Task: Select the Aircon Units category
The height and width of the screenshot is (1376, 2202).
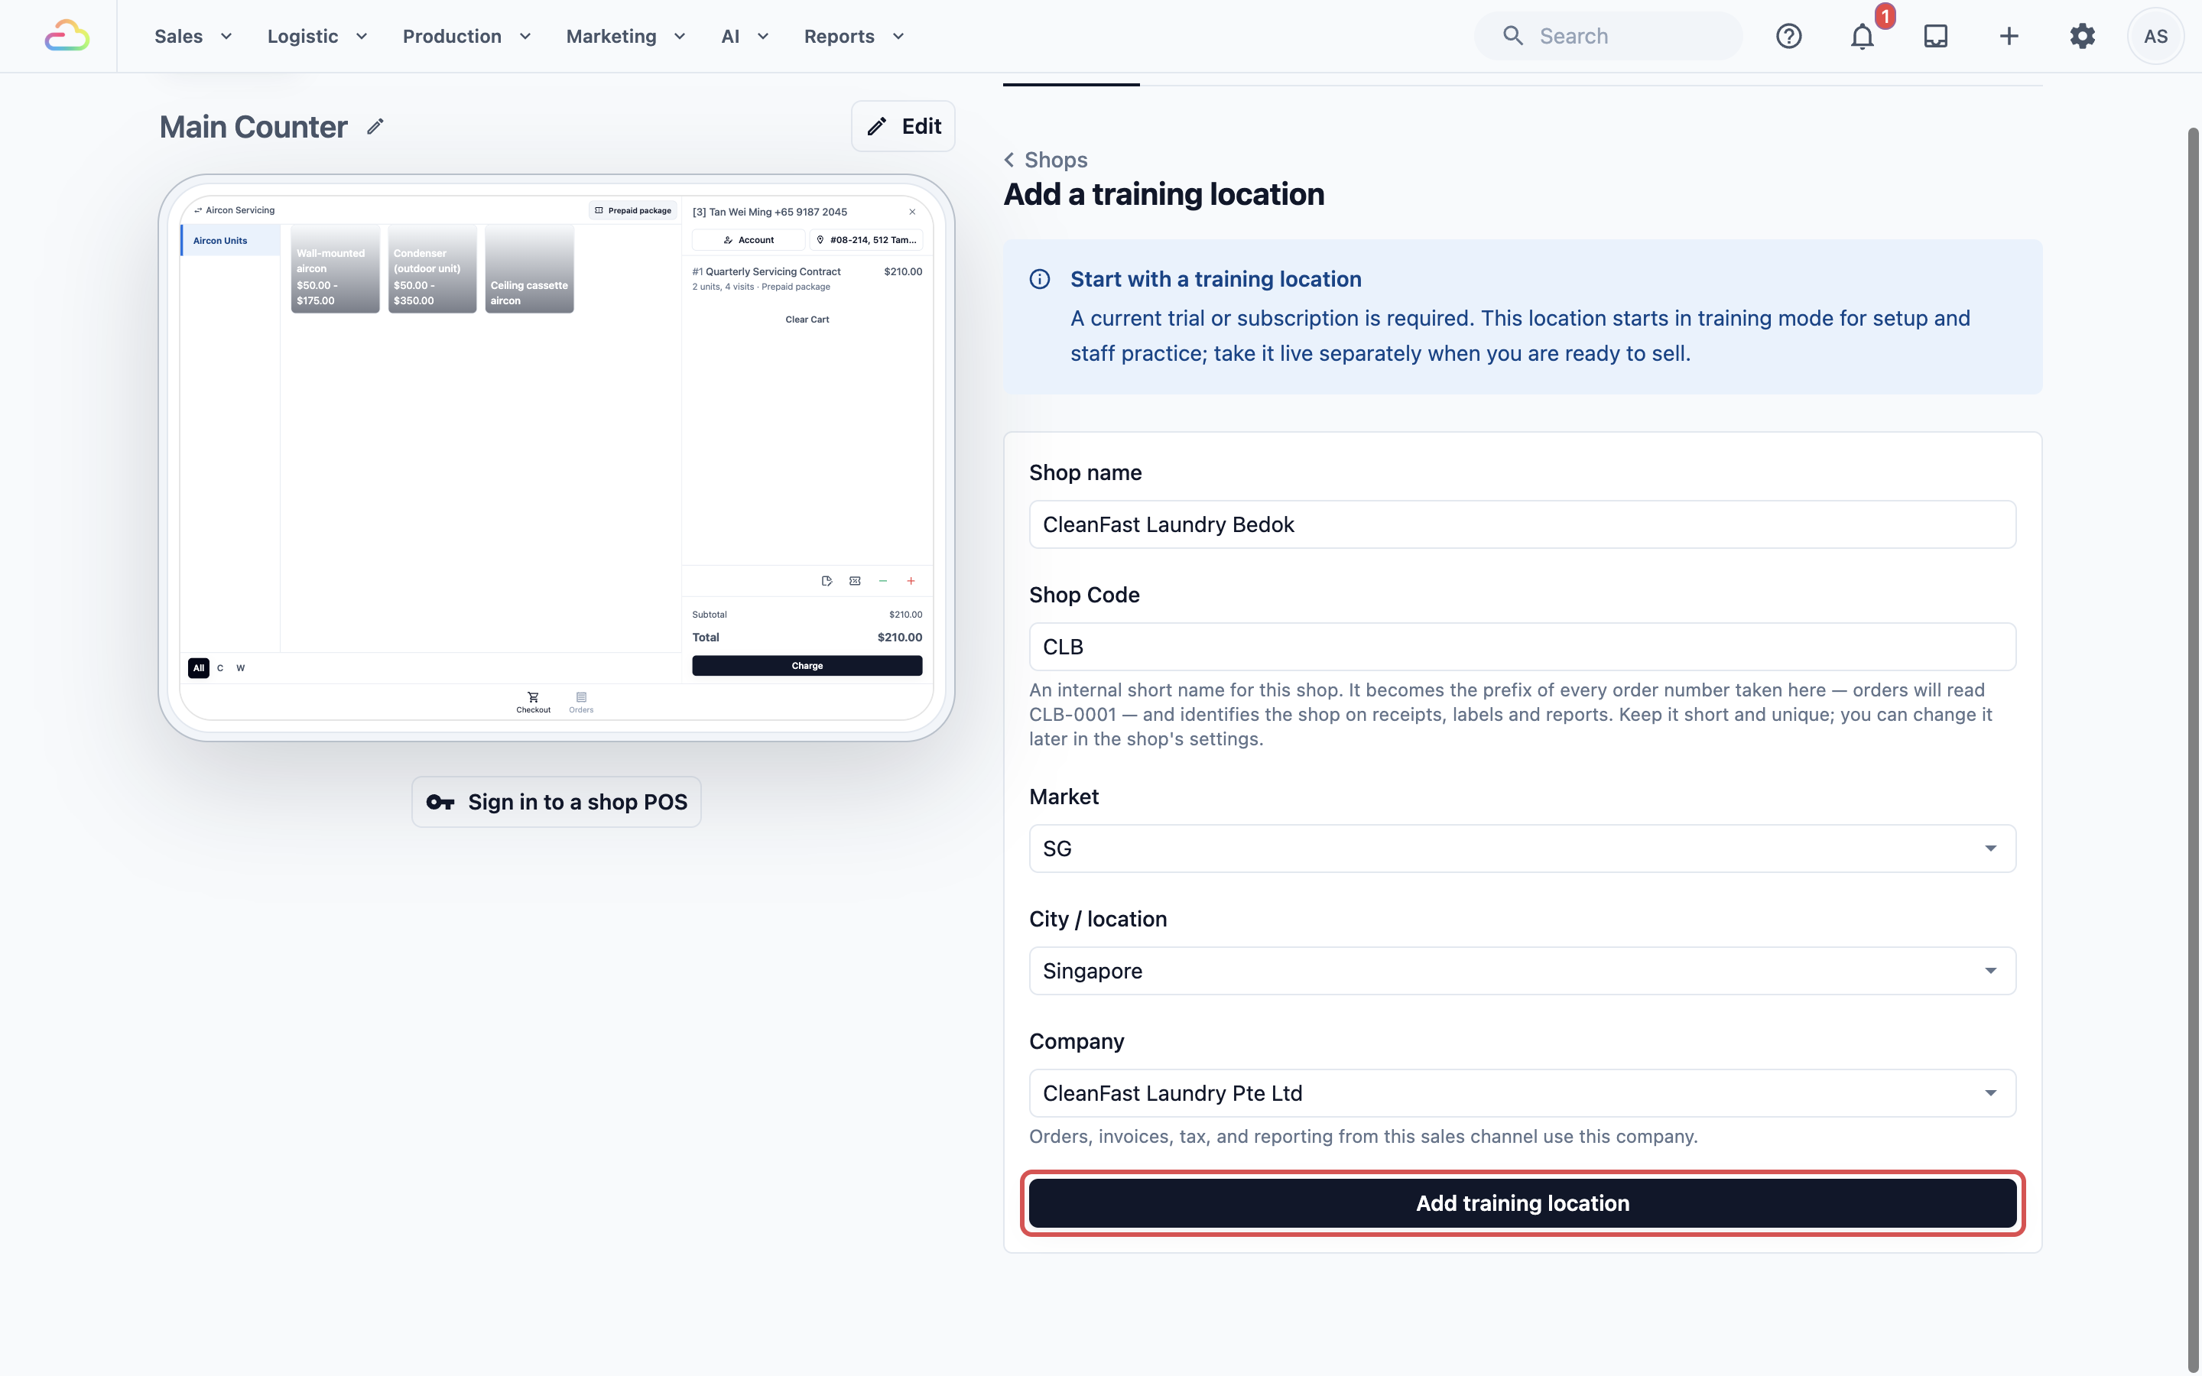Action: (x=230, y=241)
